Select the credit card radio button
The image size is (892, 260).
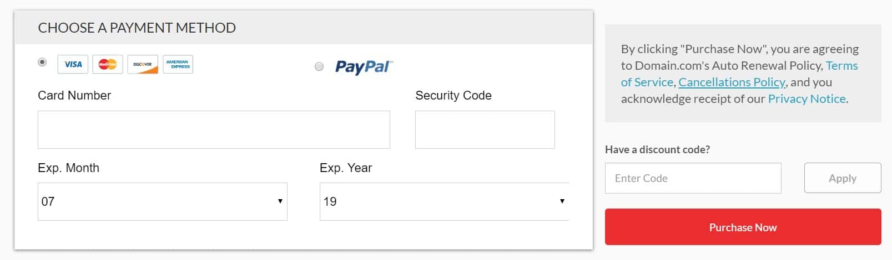[x=42, y=62]
